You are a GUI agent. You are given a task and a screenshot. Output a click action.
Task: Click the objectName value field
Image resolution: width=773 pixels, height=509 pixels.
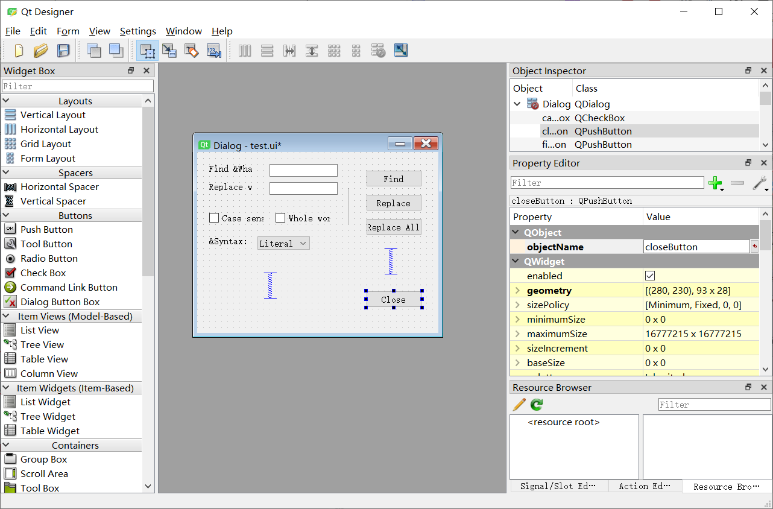click(696, 247)
